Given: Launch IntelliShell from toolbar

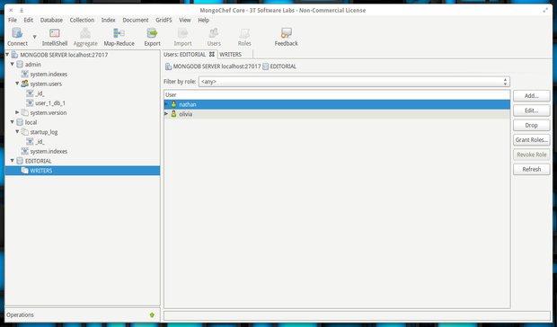Looking at the screenshot, I should [x=55, y=37].
